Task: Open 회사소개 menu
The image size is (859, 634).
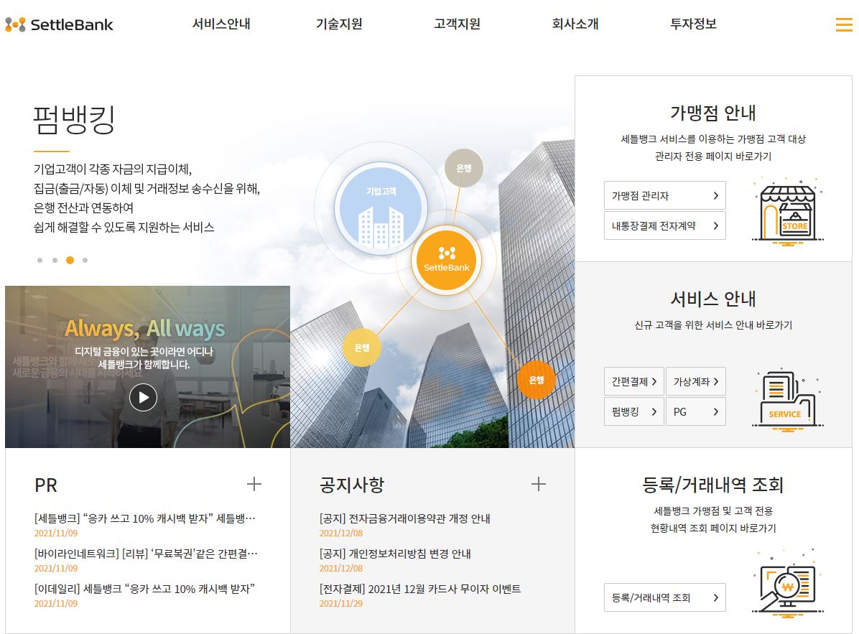Action: click(575, 24)
